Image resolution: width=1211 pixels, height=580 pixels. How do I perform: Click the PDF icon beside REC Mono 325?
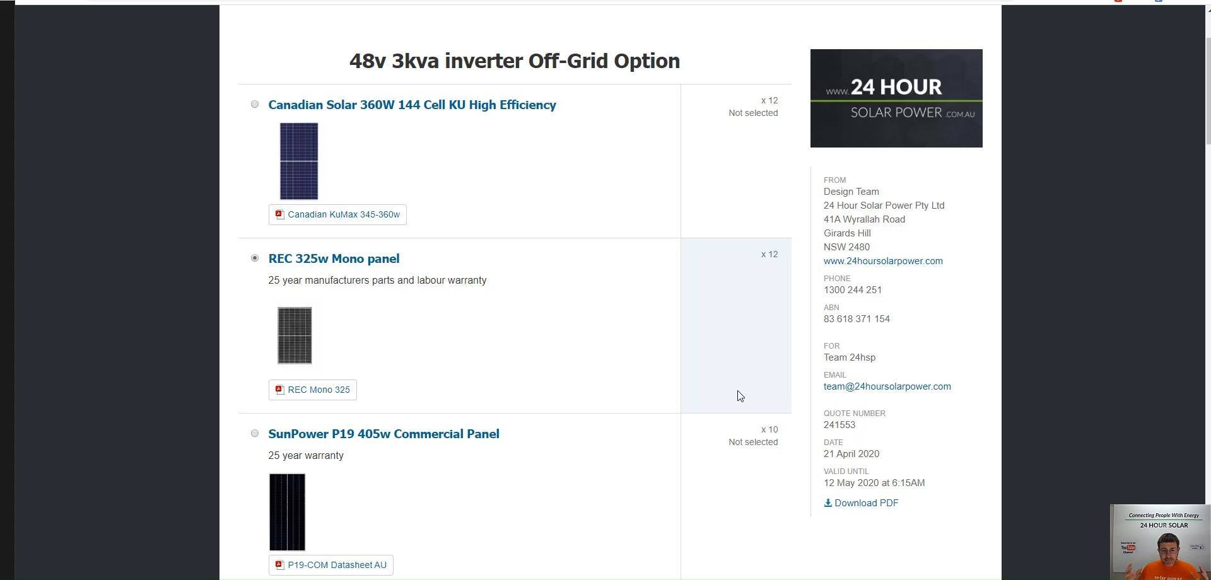[279, 390]
